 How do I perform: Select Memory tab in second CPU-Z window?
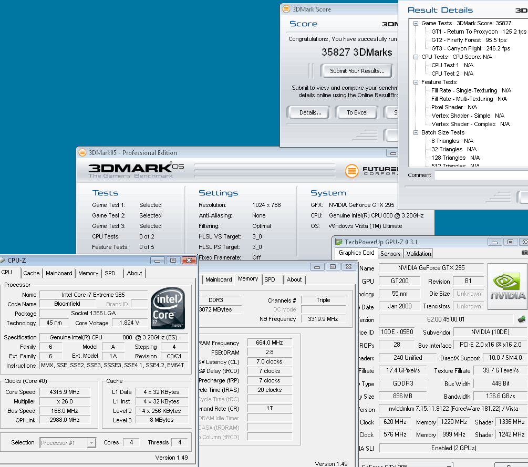(248, 279)
